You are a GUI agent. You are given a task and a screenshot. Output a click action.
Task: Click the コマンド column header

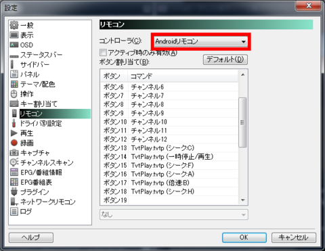[x=183, y=76]
